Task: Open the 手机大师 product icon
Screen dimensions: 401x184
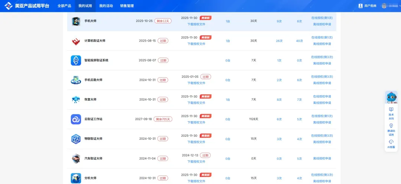Action: pyautogui.click(x=76, y=21)
